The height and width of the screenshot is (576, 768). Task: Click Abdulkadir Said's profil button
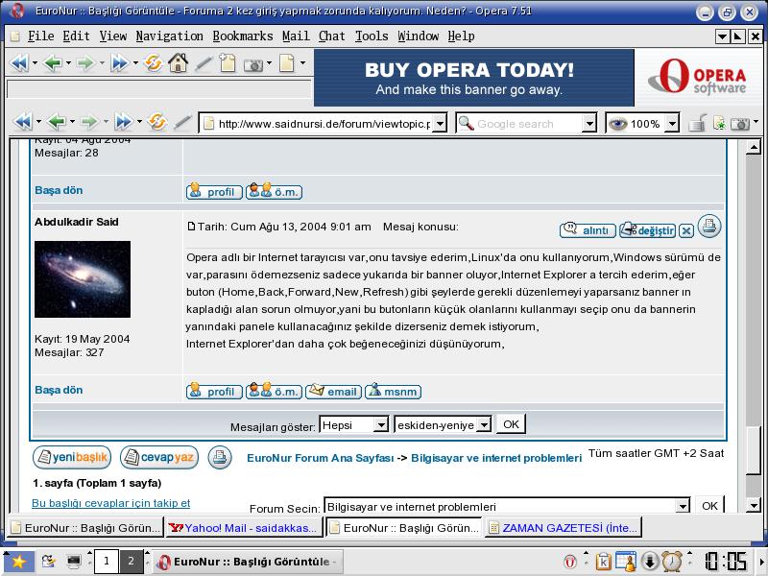214,391
